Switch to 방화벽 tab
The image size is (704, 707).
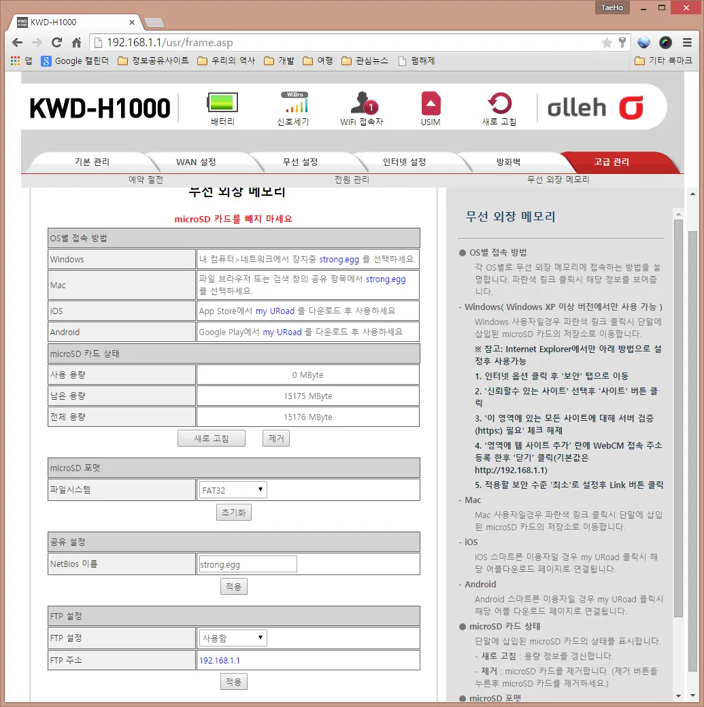[x=508, y=162]
